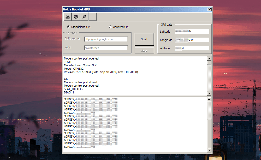This screenshot has width=261, height=160.
Task: Click the blank fourth toolbar button
Action: coord(93,17)
